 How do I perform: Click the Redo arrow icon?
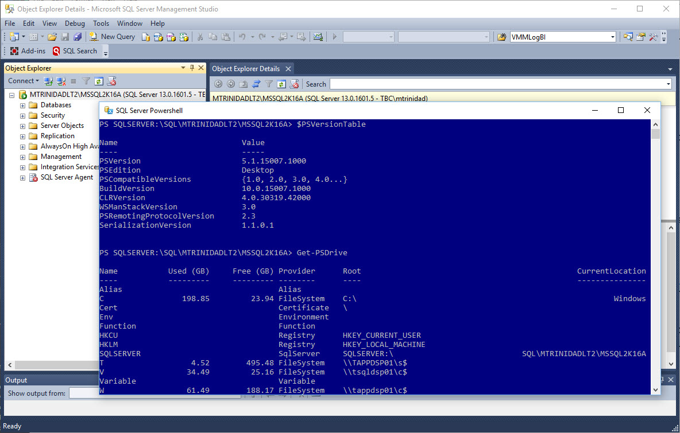click(x=262, y=37)
